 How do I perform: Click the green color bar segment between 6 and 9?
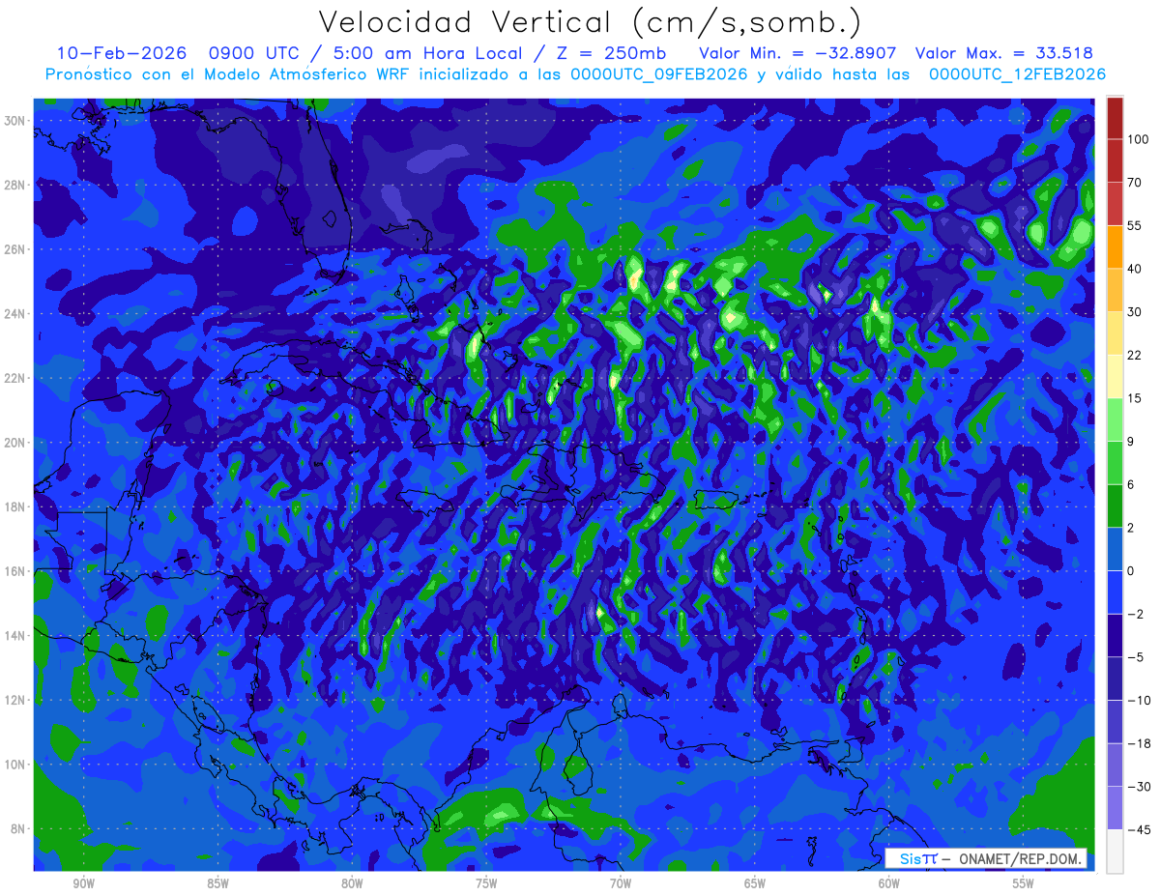pyautogui.click(x=1115, y=463)
